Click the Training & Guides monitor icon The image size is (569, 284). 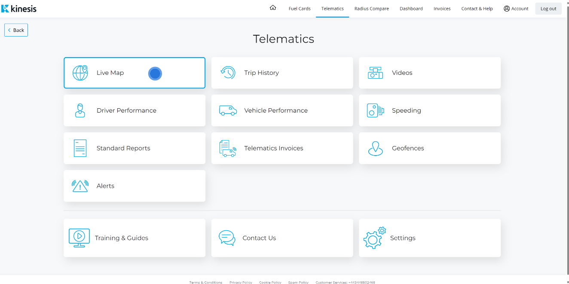pos(79,238)
